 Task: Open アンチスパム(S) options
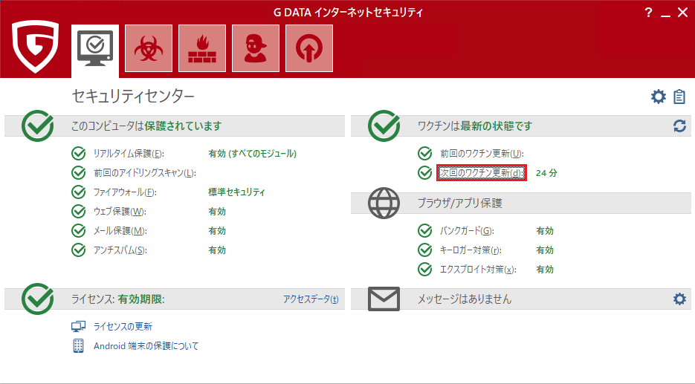(x=120, y=250)
